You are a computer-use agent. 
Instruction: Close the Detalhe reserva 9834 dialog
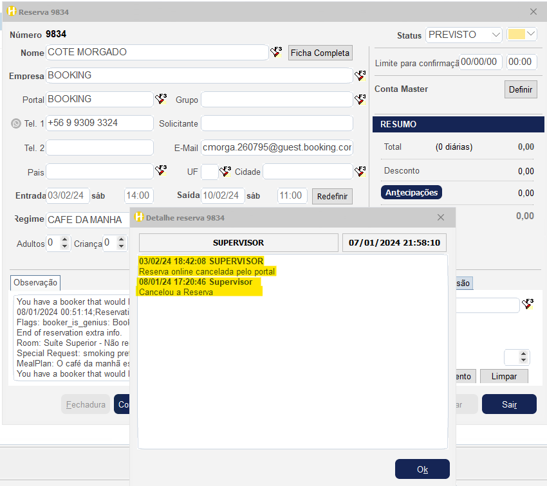[441, 217]
